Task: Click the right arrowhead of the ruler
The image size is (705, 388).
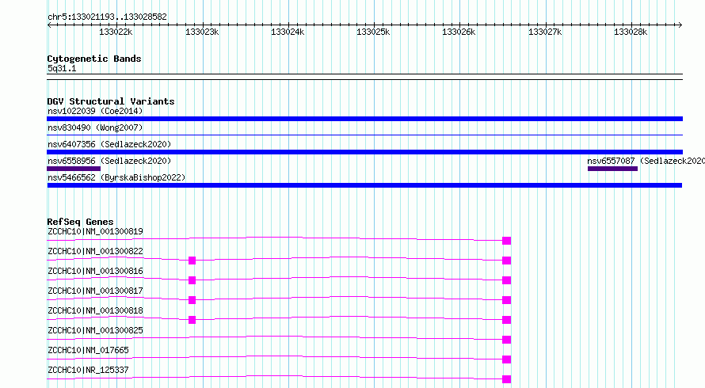Action: [680, 25]
